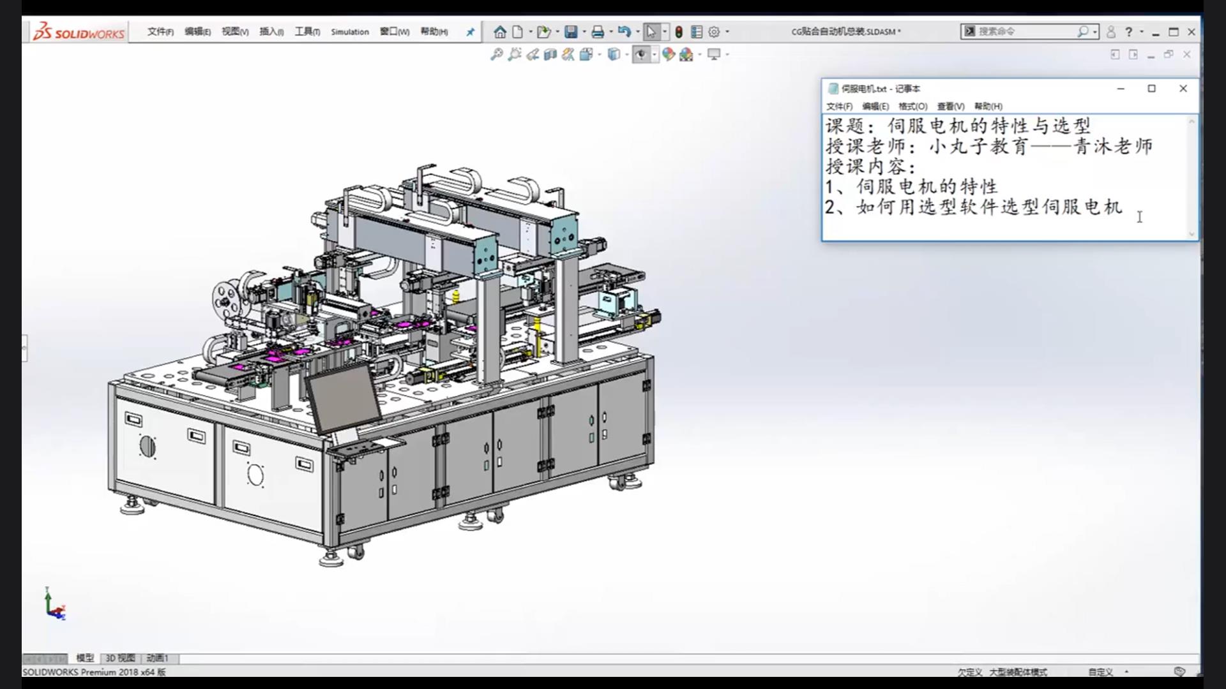
Task: Open View Orientation cube icon
Action: (586, 55)
